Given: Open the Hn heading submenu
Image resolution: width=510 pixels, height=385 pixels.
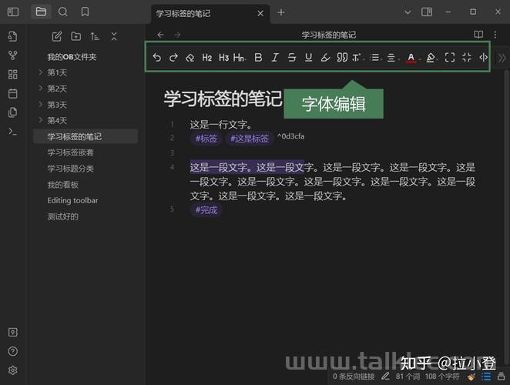Looking at the screenshot, I should coord(240,58).
